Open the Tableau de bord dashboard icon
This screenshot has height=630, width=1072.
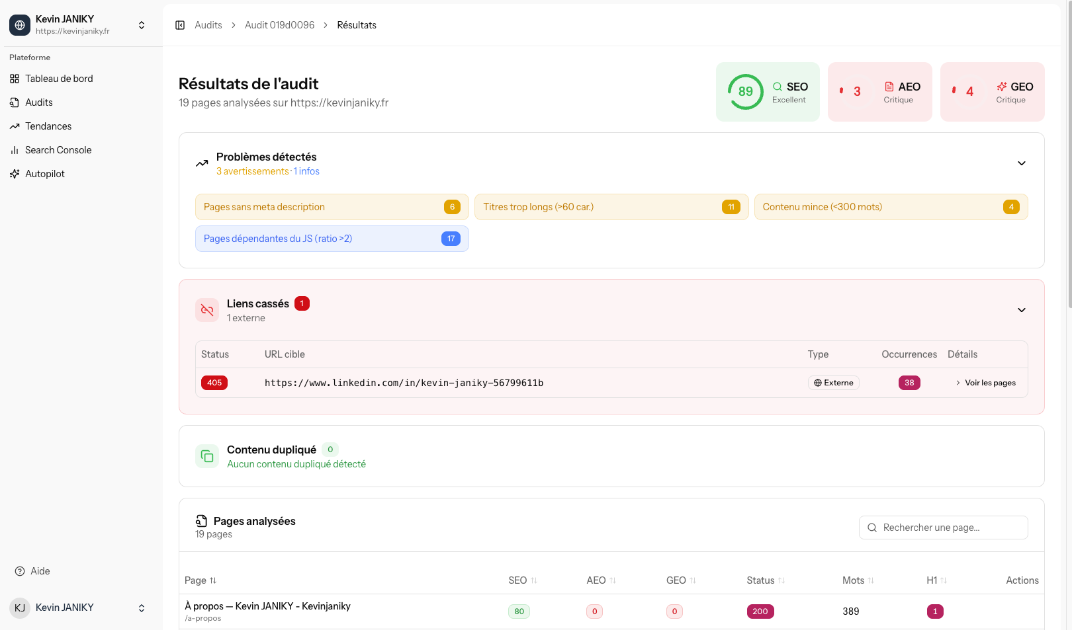(x=15, y=78)
